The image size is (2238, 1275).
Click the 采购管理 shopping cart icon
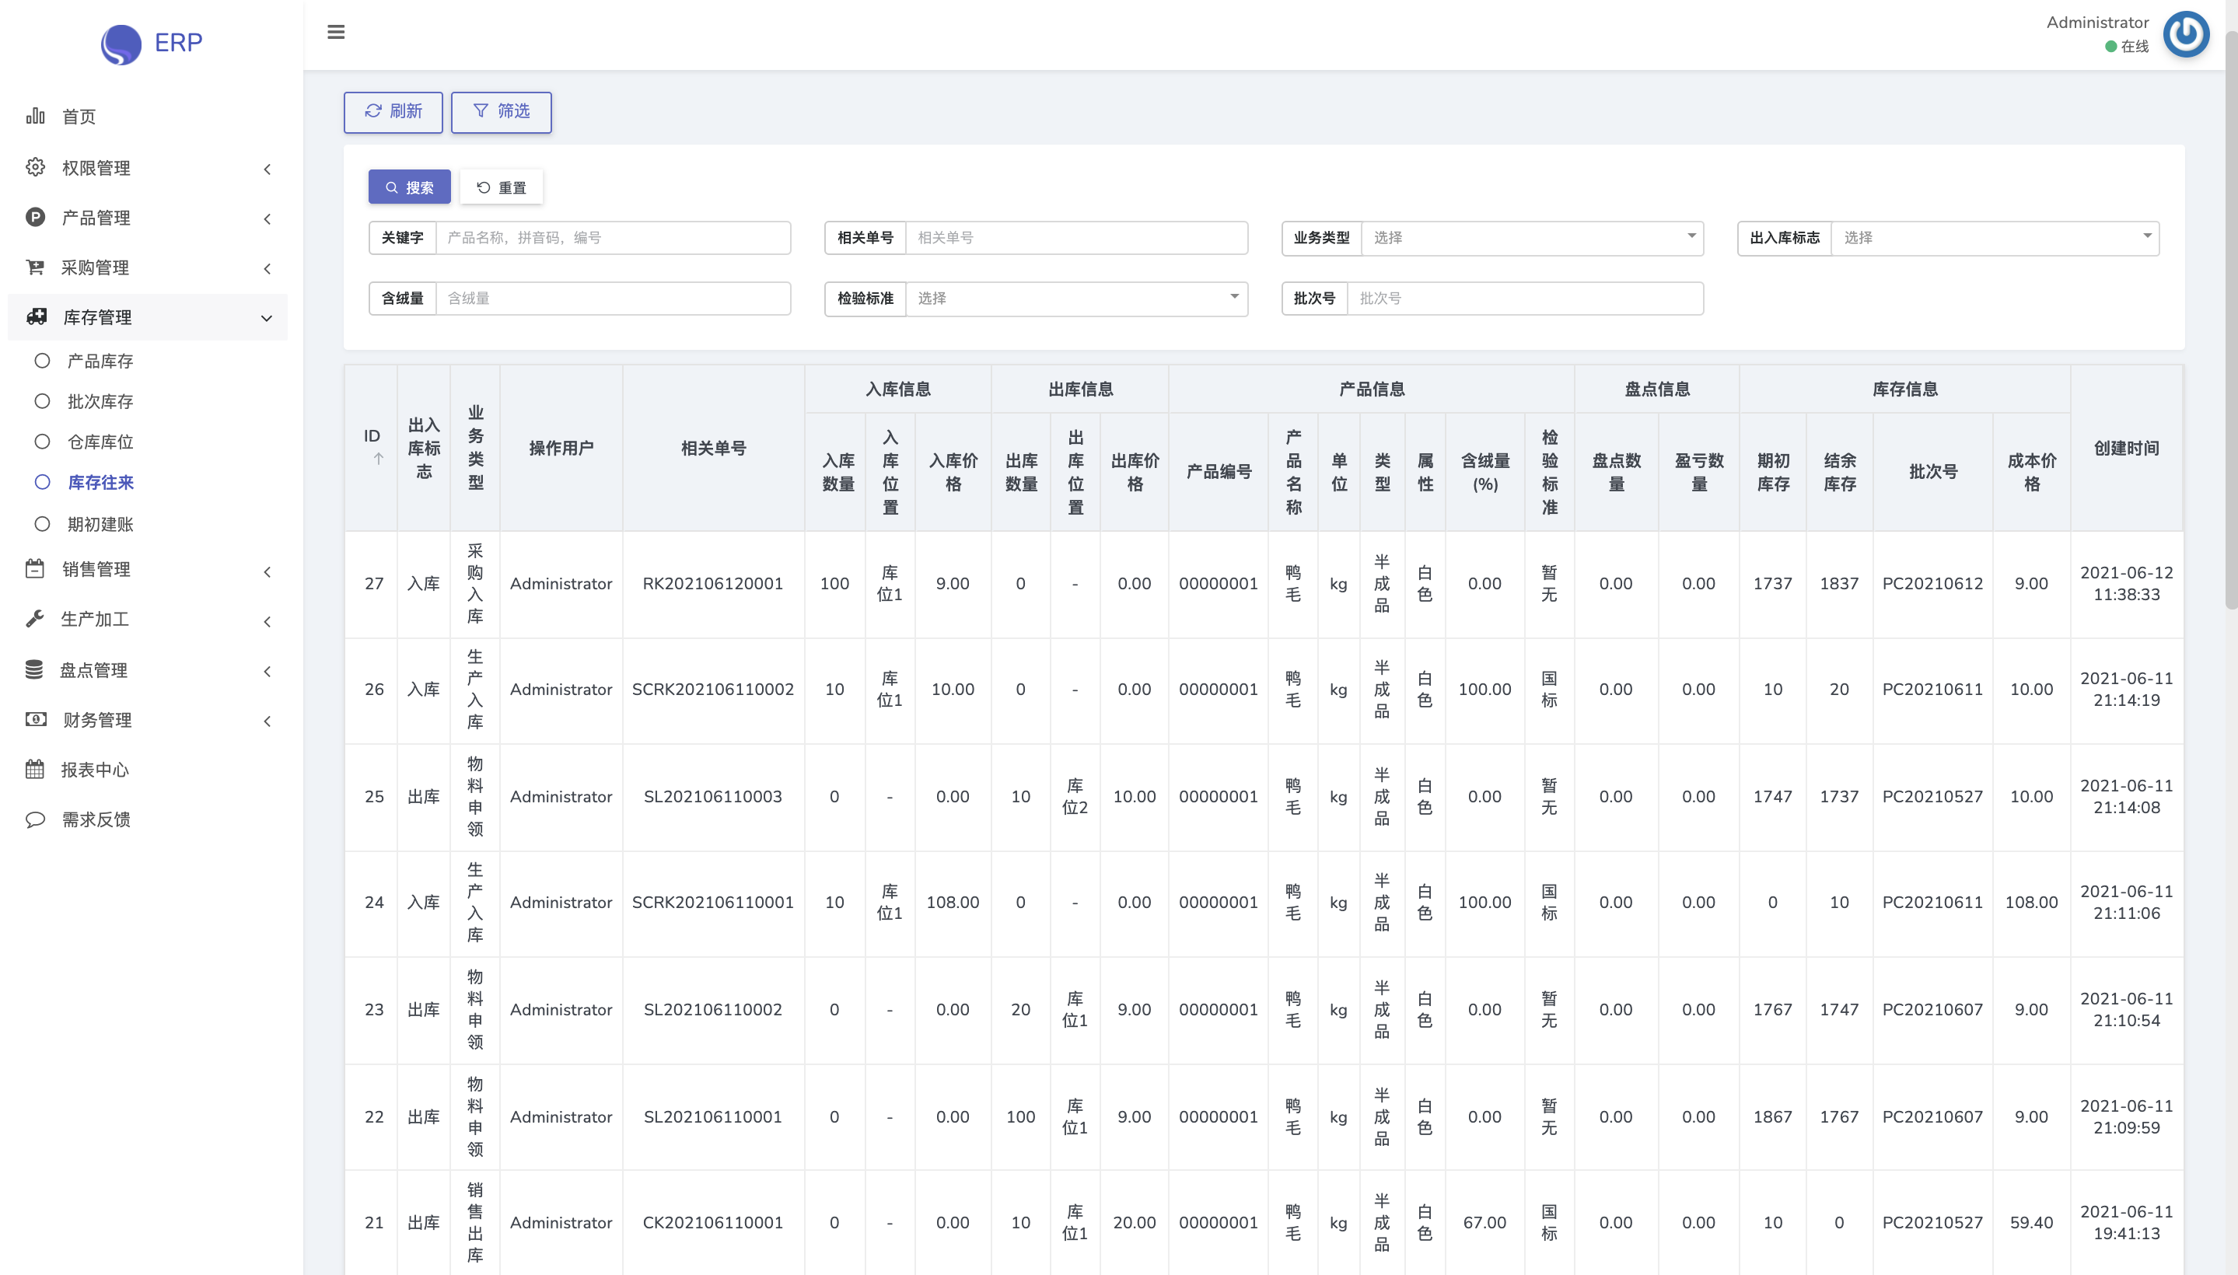[35, 267]
